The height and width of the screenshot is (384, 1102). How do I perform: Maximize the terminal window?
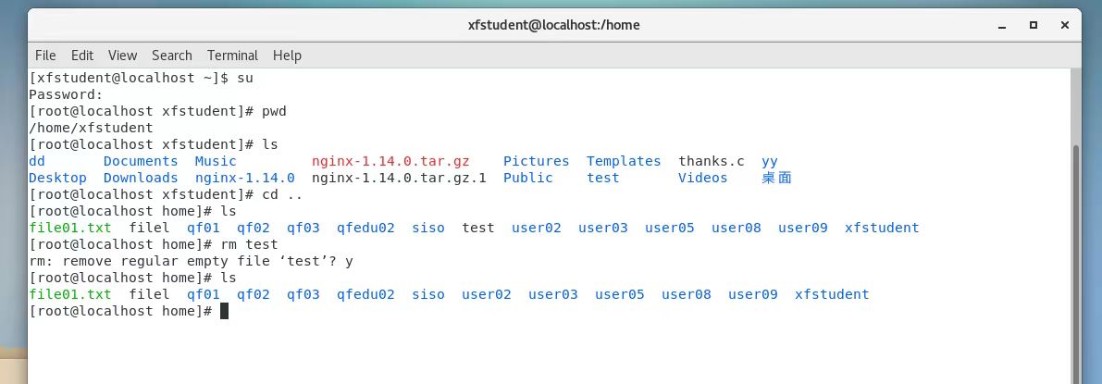click(x=1033, y=25)
